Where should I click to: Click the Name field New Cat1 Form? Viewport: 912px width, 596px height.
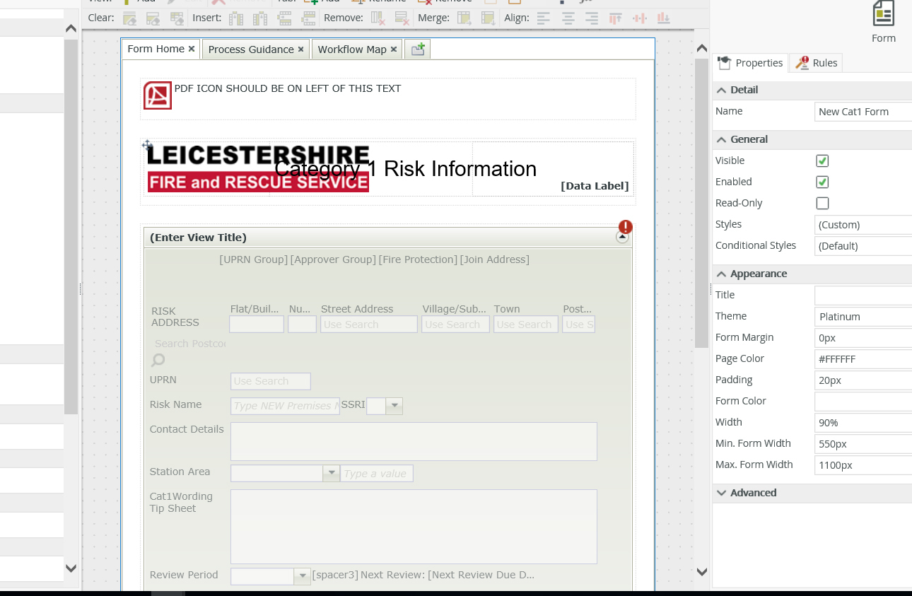click(863, 111)
